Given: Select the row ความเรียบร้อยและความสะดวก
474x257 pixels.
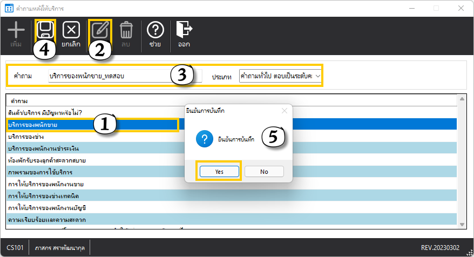Looking at the screenshot, I should (92, 220).
